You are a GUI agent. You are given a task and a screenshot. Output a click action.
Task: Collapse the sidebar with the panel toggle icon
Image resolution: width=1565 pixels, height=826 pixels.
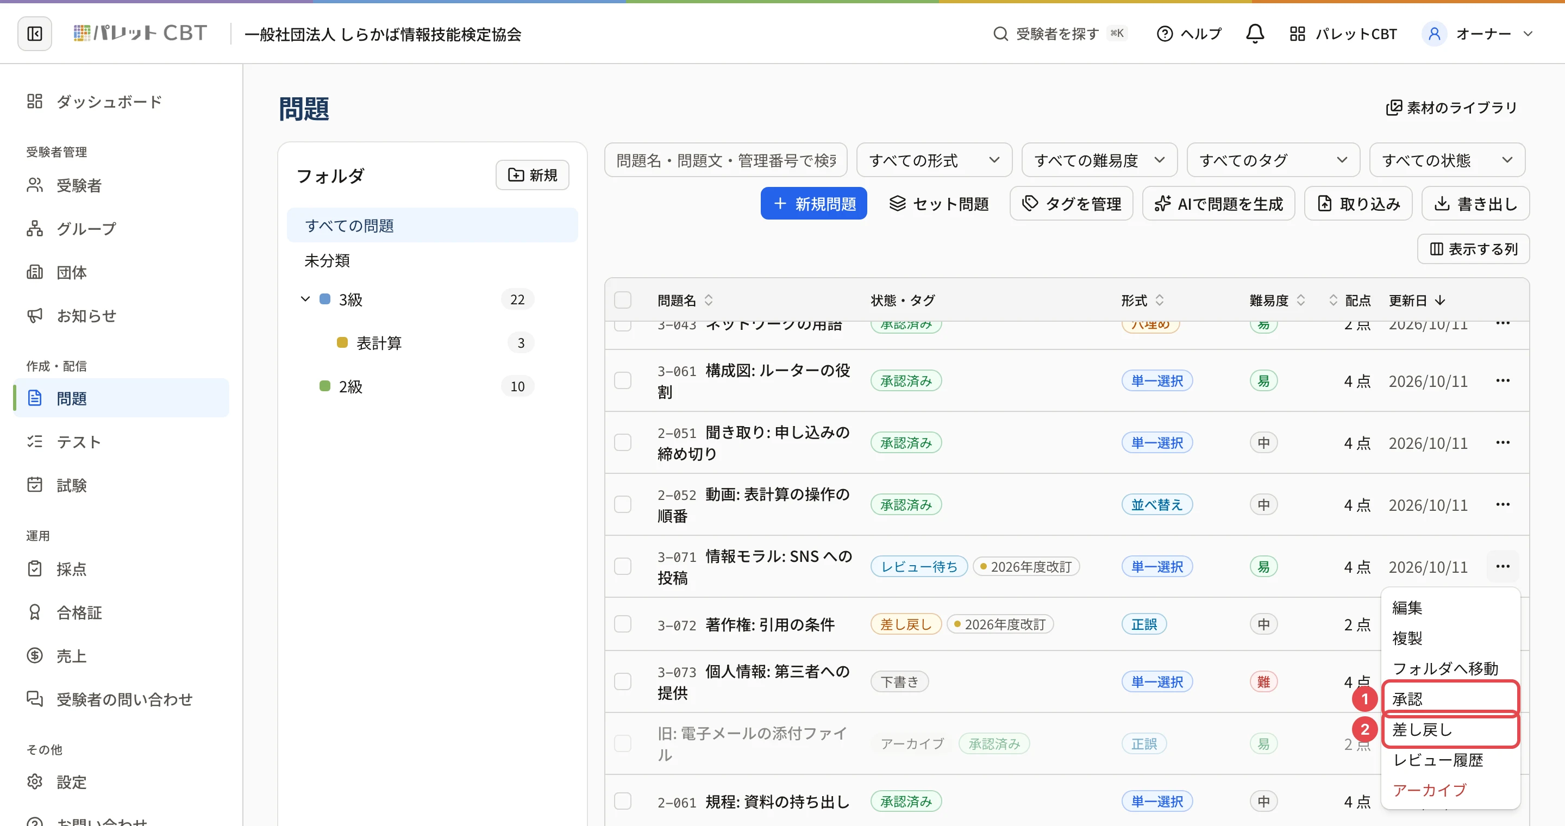click(x=35, y=33)
